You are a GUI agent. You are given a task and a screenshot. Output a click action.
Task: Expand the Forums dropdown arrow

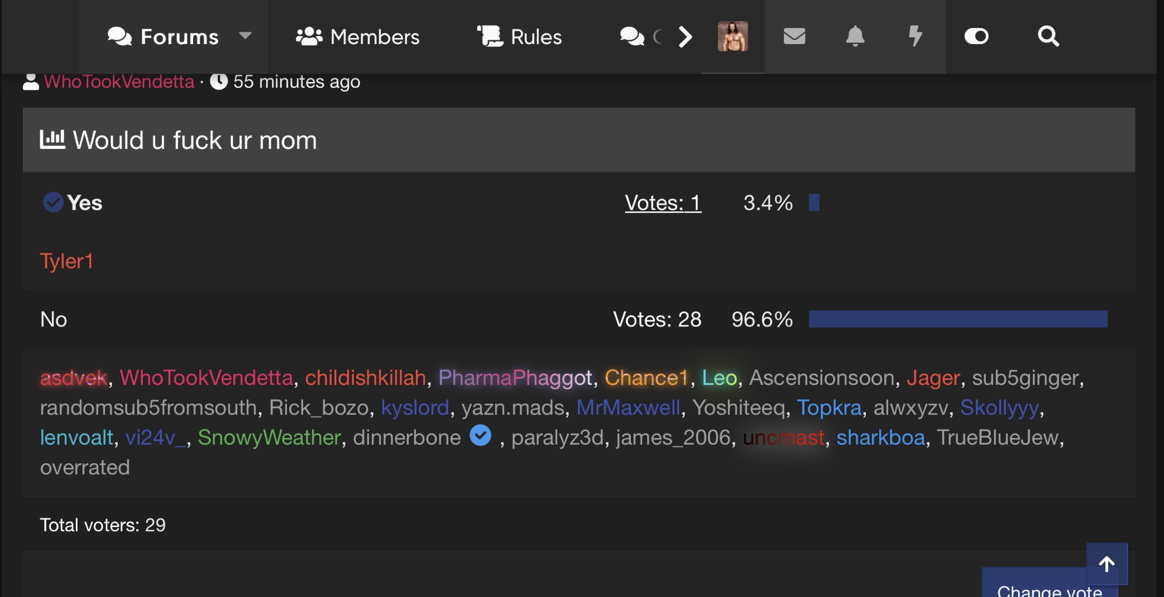(245, 36)
